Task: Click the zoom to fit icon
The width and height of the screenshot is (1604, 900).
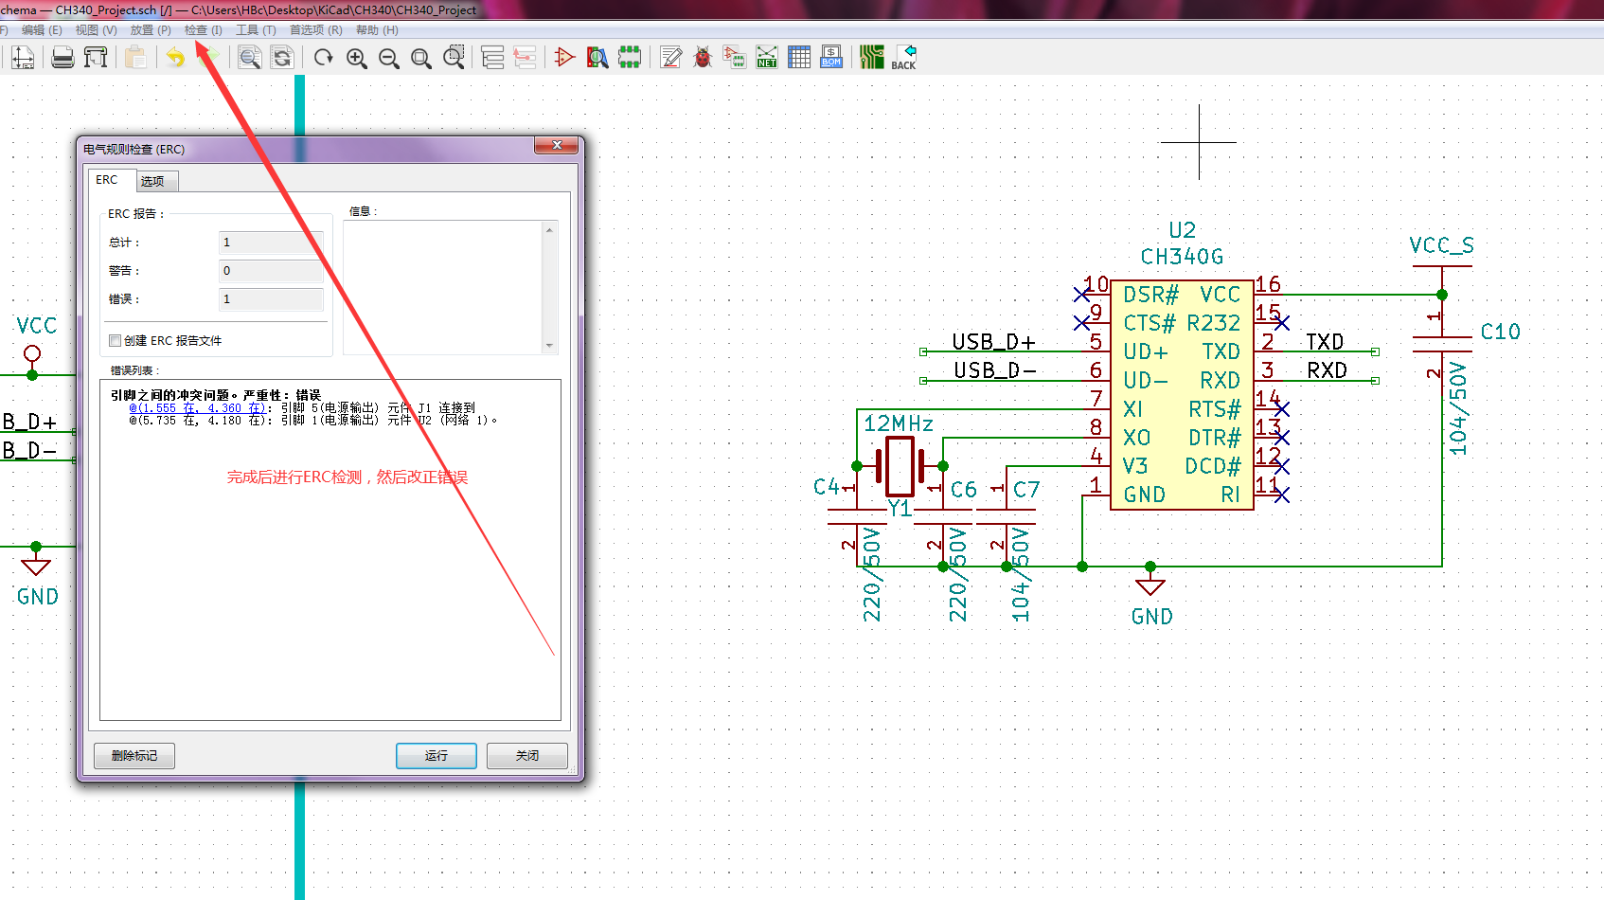Action: click(x=420, y=57)
